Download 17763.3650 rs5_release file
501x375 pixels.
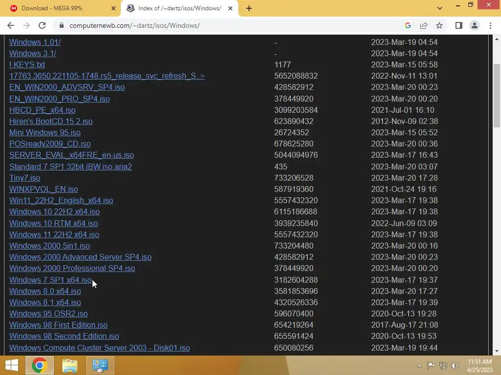click(107, 76)
